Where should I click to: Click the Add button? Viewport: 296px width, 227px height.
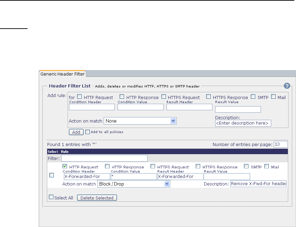pyautogui.click(x=76, y=132)
